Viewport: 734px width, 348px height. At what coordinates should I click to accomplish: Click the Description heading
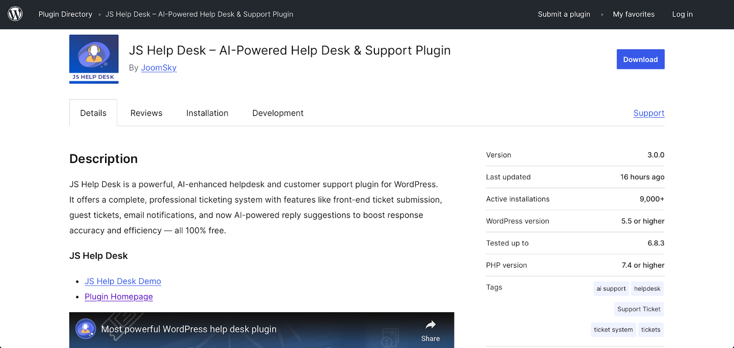[104, 159]
